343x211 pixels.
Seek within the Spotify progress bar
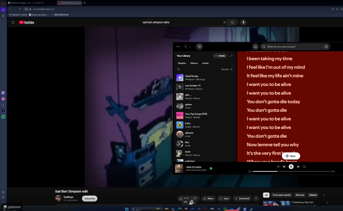[291, 171]
